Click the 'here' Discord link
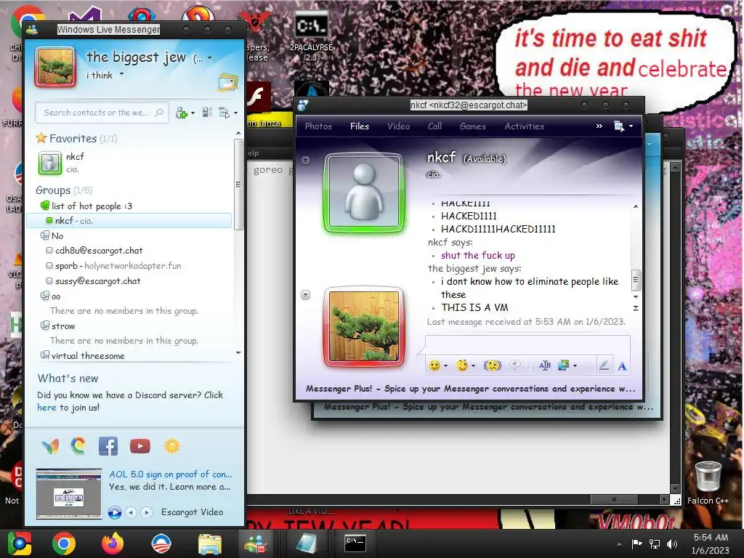744x558 pixels. click(x=46, y=407)
